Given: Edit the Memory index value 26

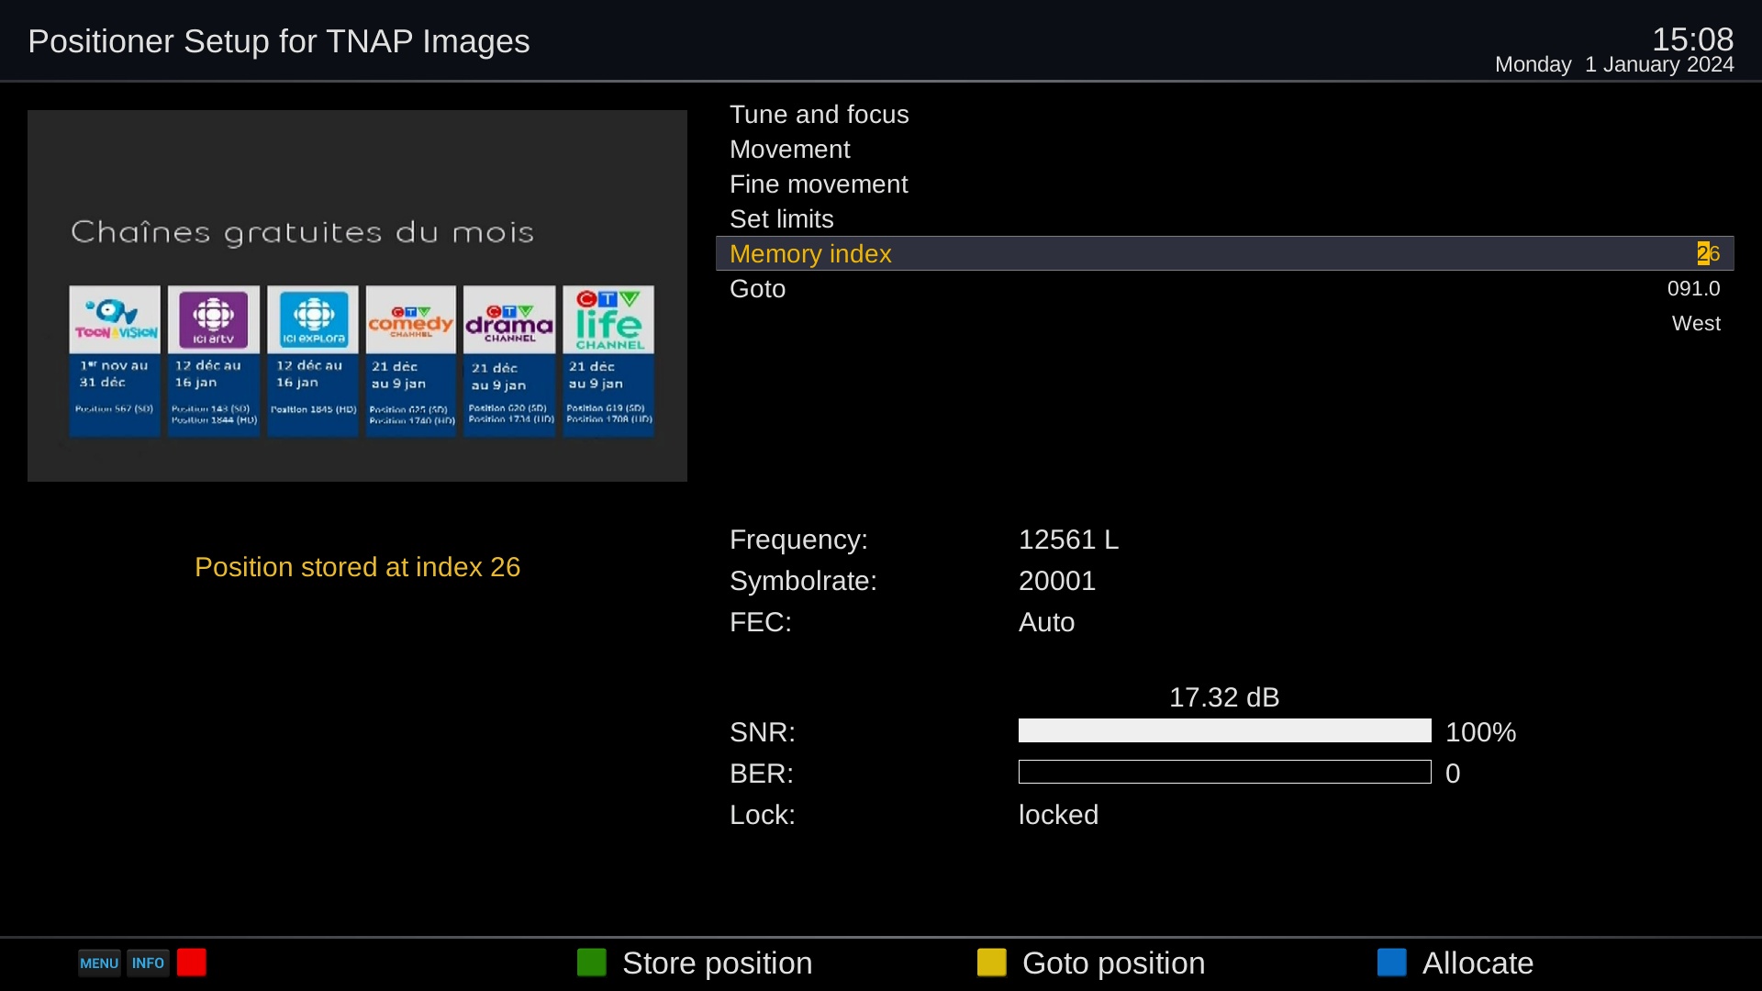Looking at the screenshot, I should [x=1709, y=254].
